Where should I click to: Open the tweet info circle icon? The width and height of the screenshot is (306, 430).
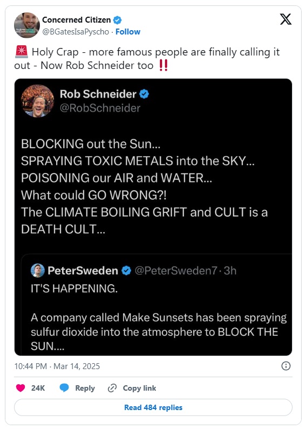(x=286, y=366)
